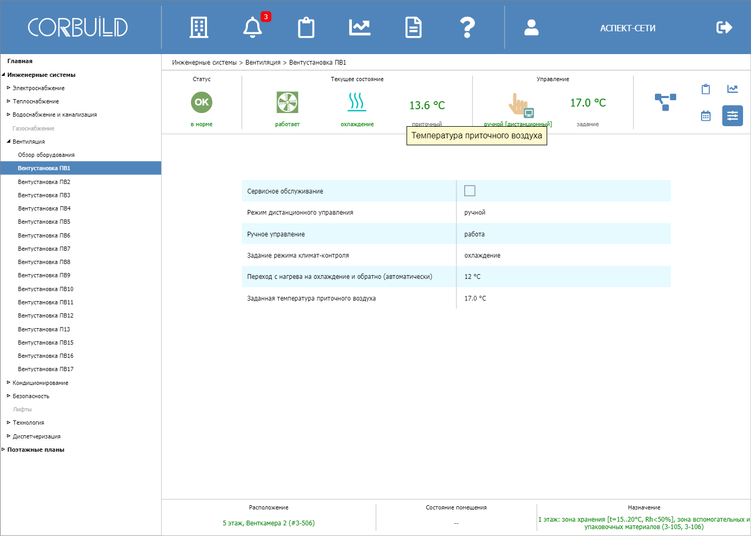Expand the Кондиционирование arrow
The height and width of the screenshot is (536, 751).
coord(8,383)
